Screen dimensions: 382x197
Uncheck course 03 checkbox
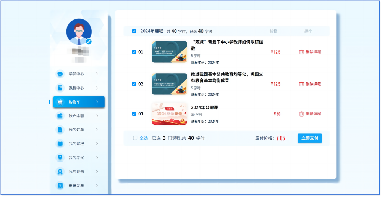tap(134, 114)
